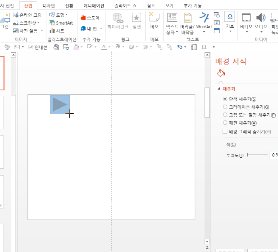Click the 오디오 audio speaker icon

click(261, 18)
